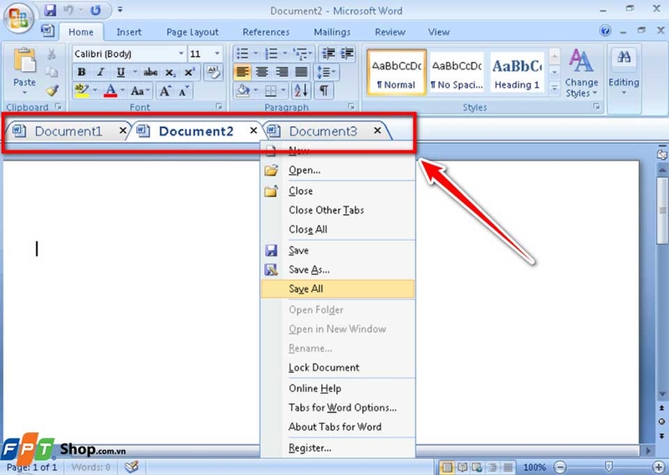
Task: Switch to the Document3 tab
Action: (x=323, y=131)
